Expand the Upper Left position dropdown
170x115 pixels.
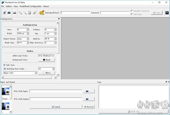click(36, 73)
